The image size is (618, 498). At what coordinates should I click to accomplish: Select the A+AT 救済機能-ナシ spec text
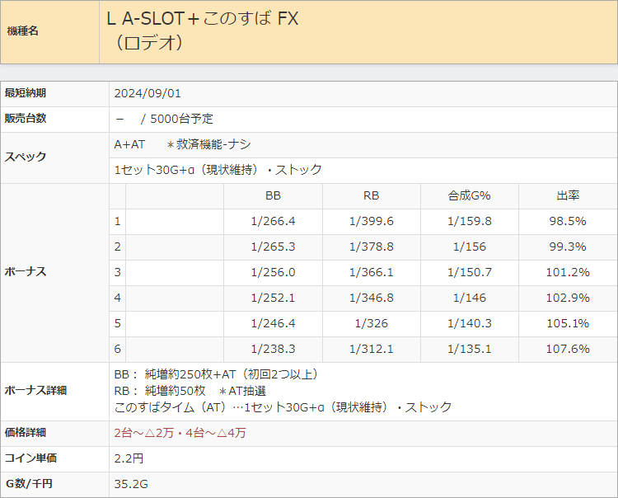(182, 144)
